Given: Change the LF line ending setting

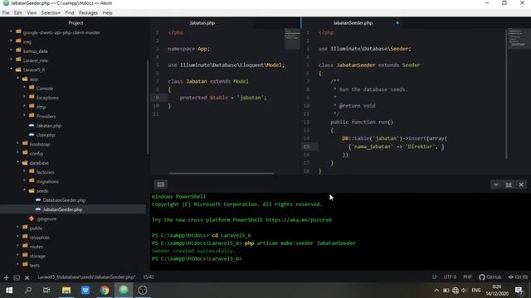Looking at the screenshot, I should tap(434, 277).
